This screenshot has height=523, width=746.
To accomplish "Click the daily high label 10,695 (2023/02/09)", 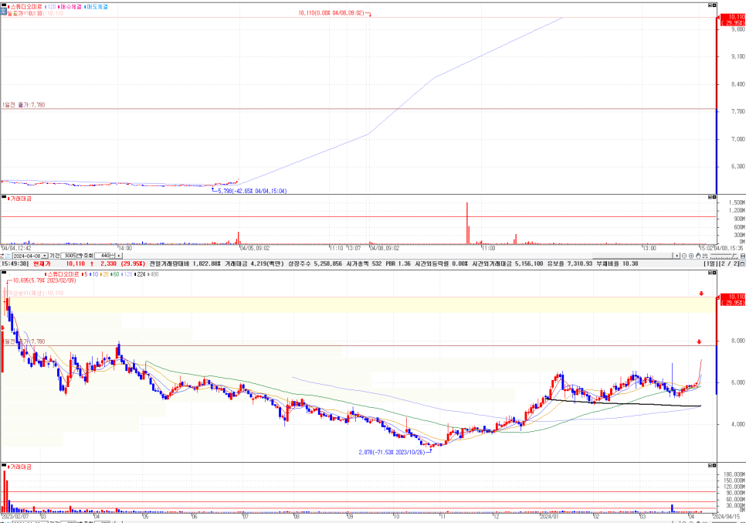I will 44,280.
